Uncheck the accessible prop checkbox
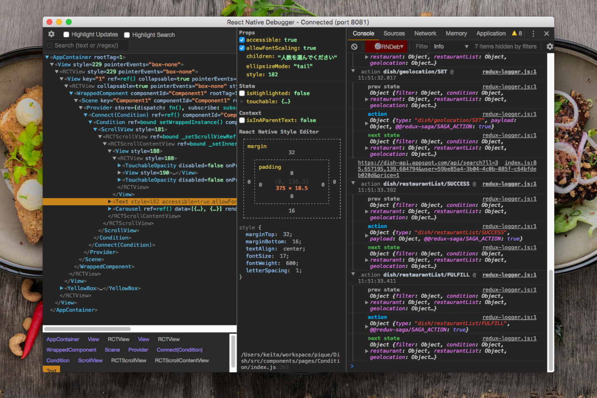The image size is (597, 398). [242, 39]
